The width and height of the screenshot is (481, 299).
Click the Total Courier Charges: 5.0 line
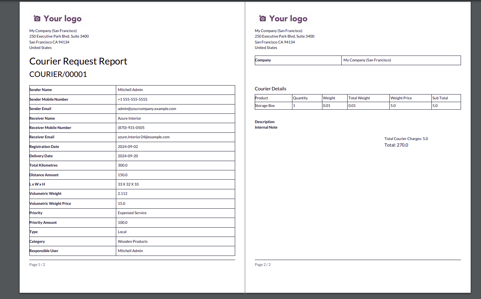tap(406, 139)
